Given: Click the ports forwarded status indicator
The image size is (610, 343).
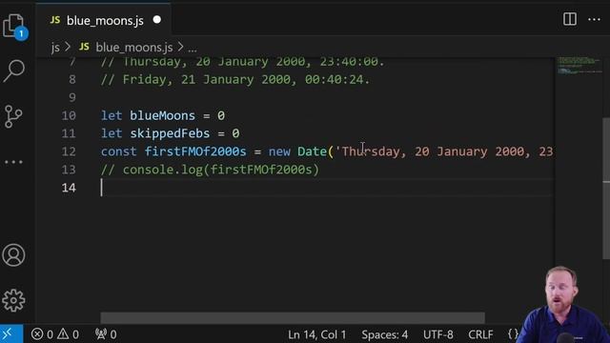Looking at the screenshot, I should (x=106, y=334).
